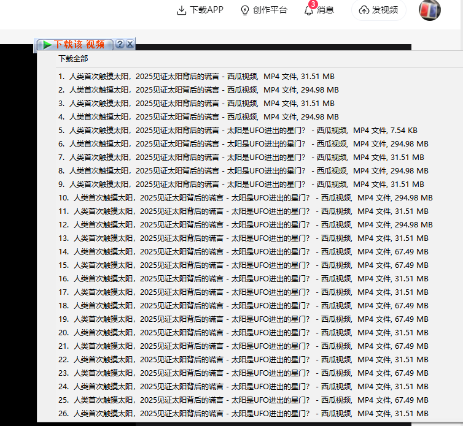Select 下载全部 menu entry
The height and width of the screenshot is (426, 463).
point(73,59)
